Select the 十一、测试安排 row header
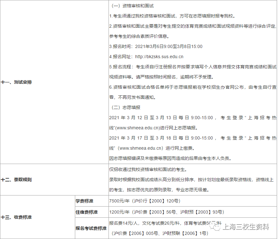The height and width of the screenshot is (239, 278). [17, 82]
